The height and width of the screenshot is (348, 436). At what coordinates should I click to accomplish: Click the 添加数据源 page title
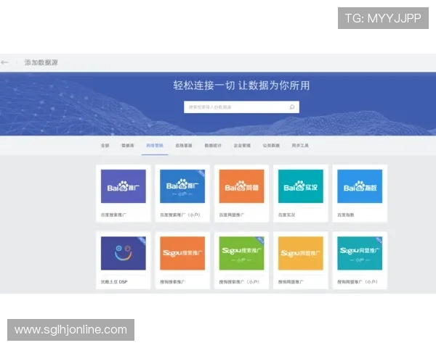pyautogui.click(x=41, y=63)
